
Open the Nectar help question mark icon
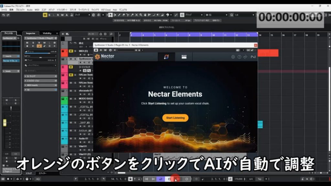point(239,57)
